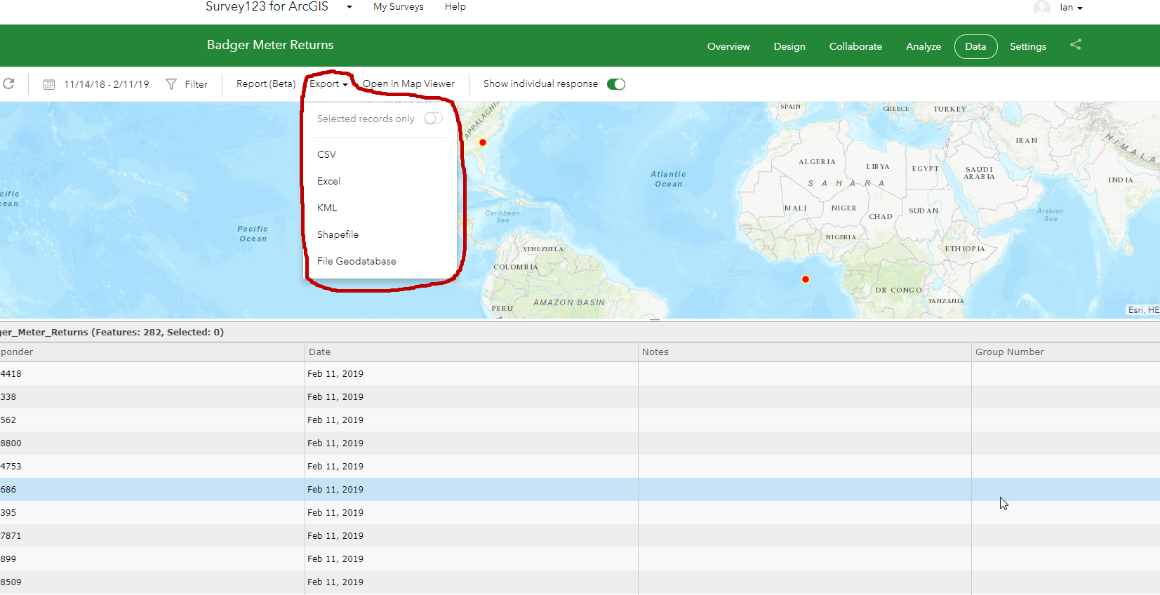This screenshot has width=1160, height=595.
Task: Click the date range 11/14/18 - 2/11/19
Action: click(107, 84)
